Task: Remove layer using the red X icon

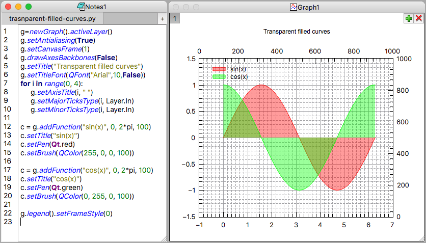Action: [x=419, y=18]
